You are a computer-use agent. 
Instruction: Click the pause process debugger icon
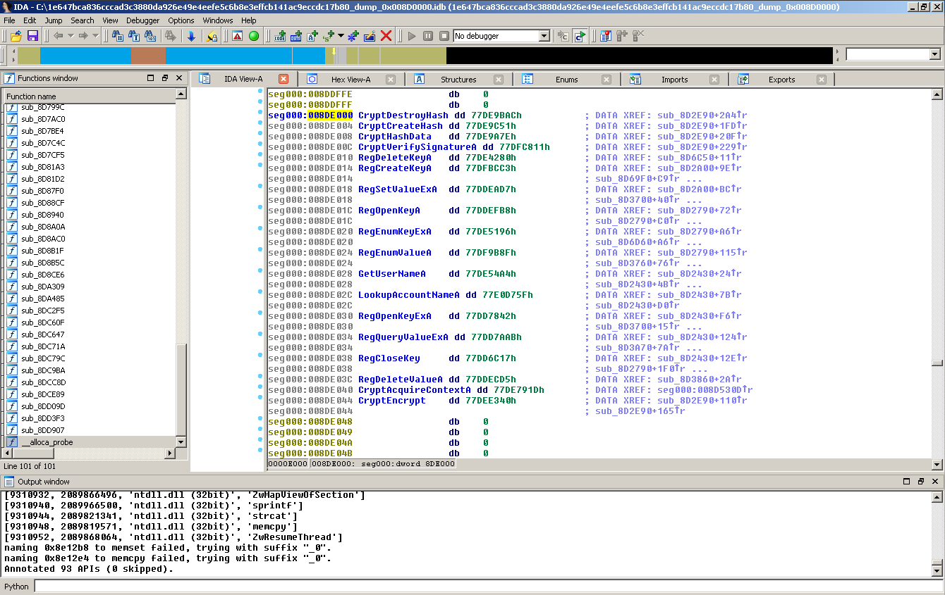429,36
